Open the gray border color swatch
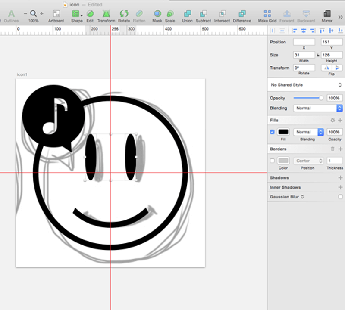345x310 pixels. click(283, 161)
